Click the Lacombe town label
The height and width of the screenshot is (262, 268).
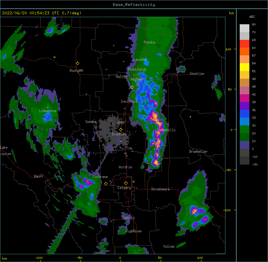point(140,59)
